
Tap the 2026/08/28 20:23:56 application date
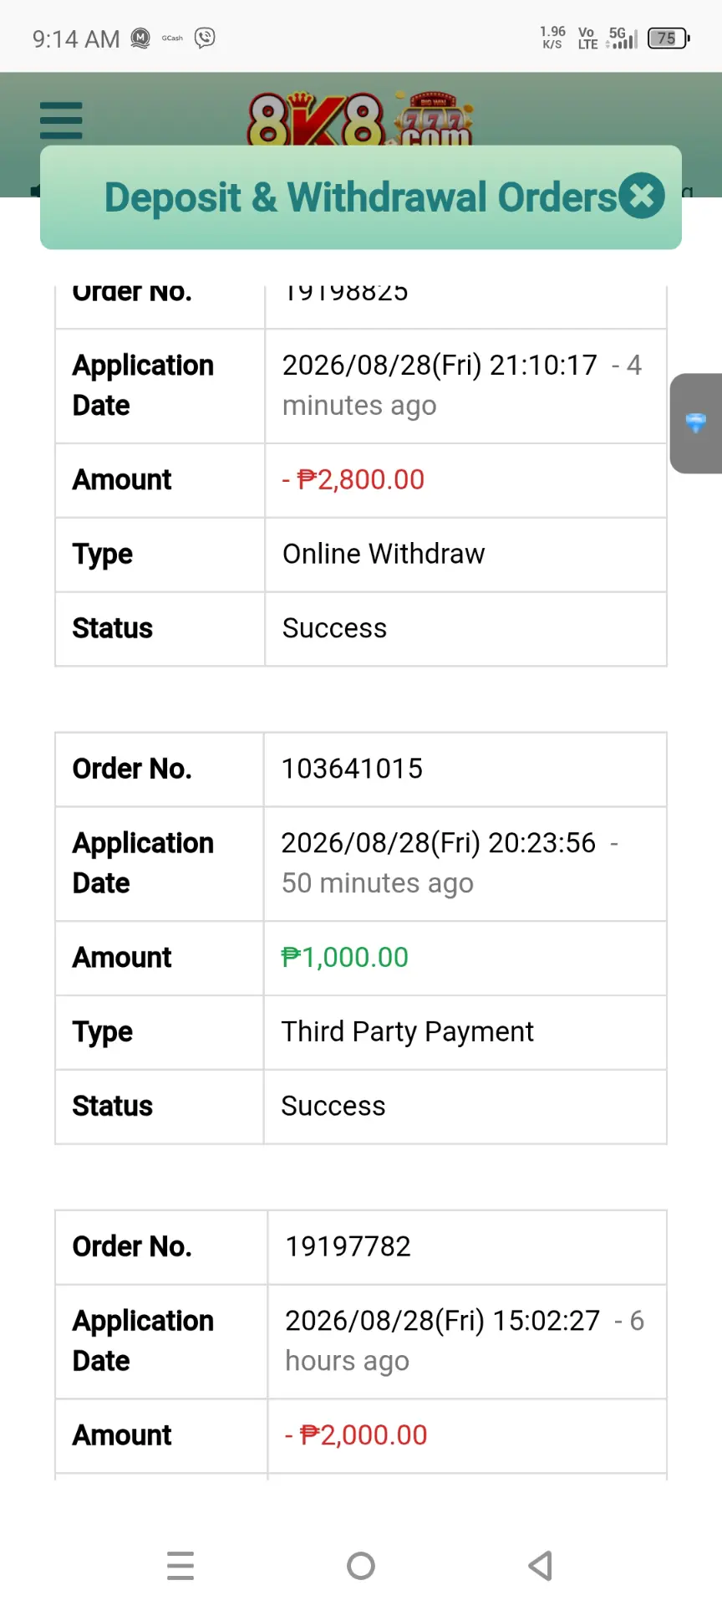click(439, 843)
